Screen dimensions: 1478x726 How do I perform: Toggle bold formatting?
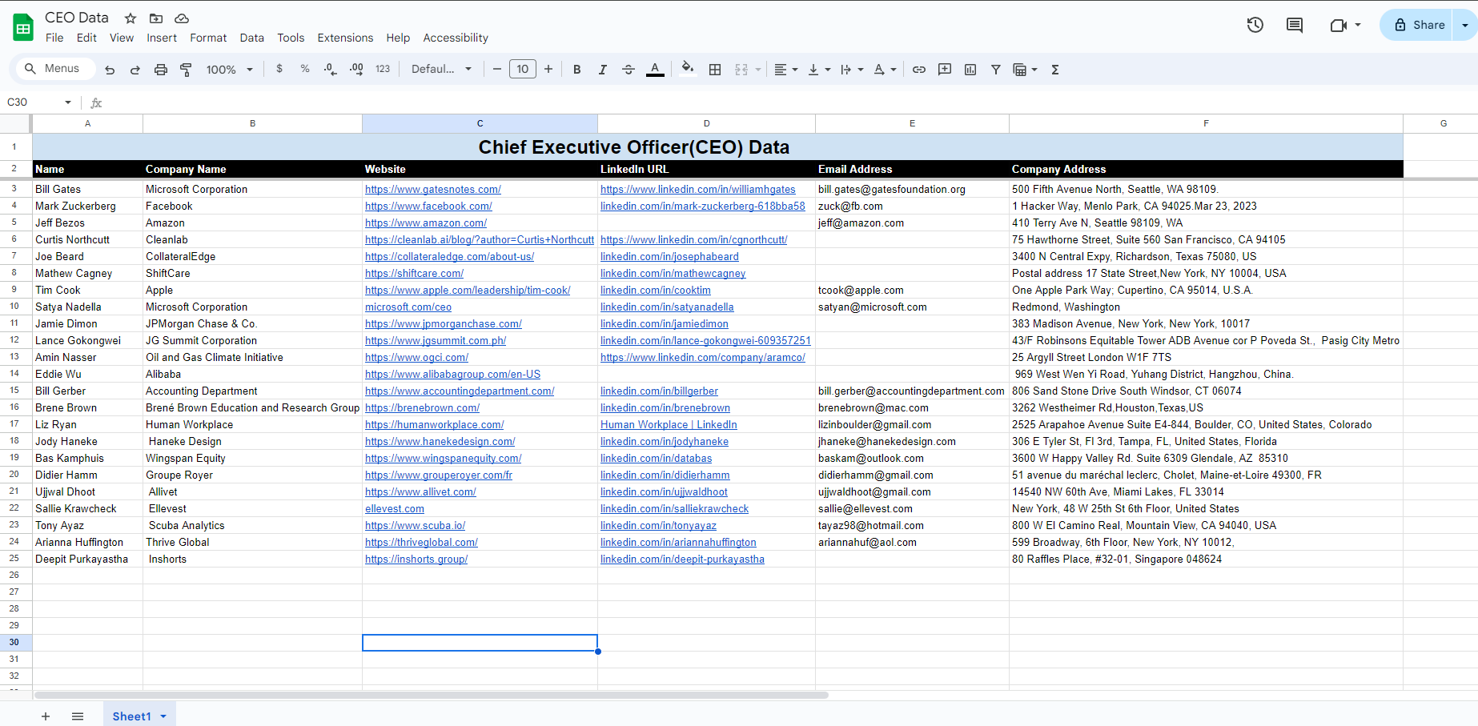577,70
